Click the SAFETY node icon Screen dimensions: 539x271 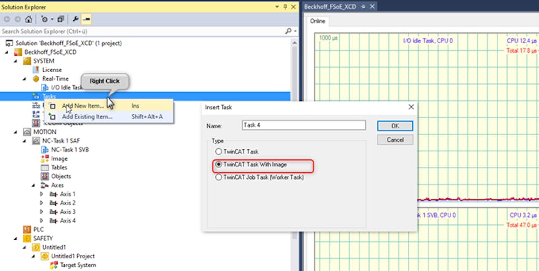27,238
